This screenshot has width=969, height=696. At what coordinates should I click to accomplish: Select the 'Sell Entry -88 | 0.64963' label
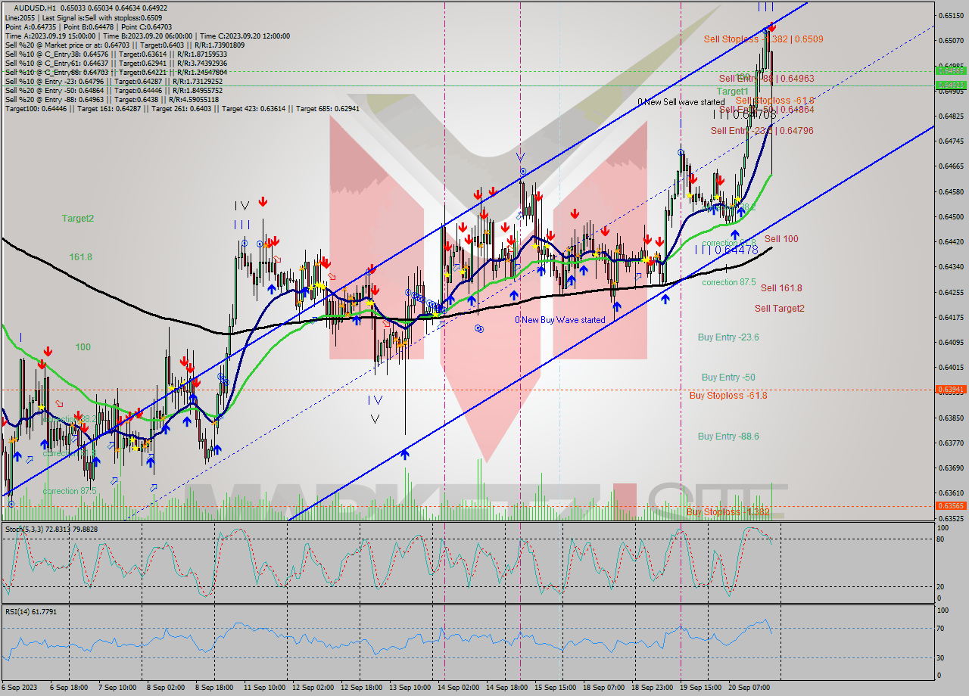(x=766, y=78)
